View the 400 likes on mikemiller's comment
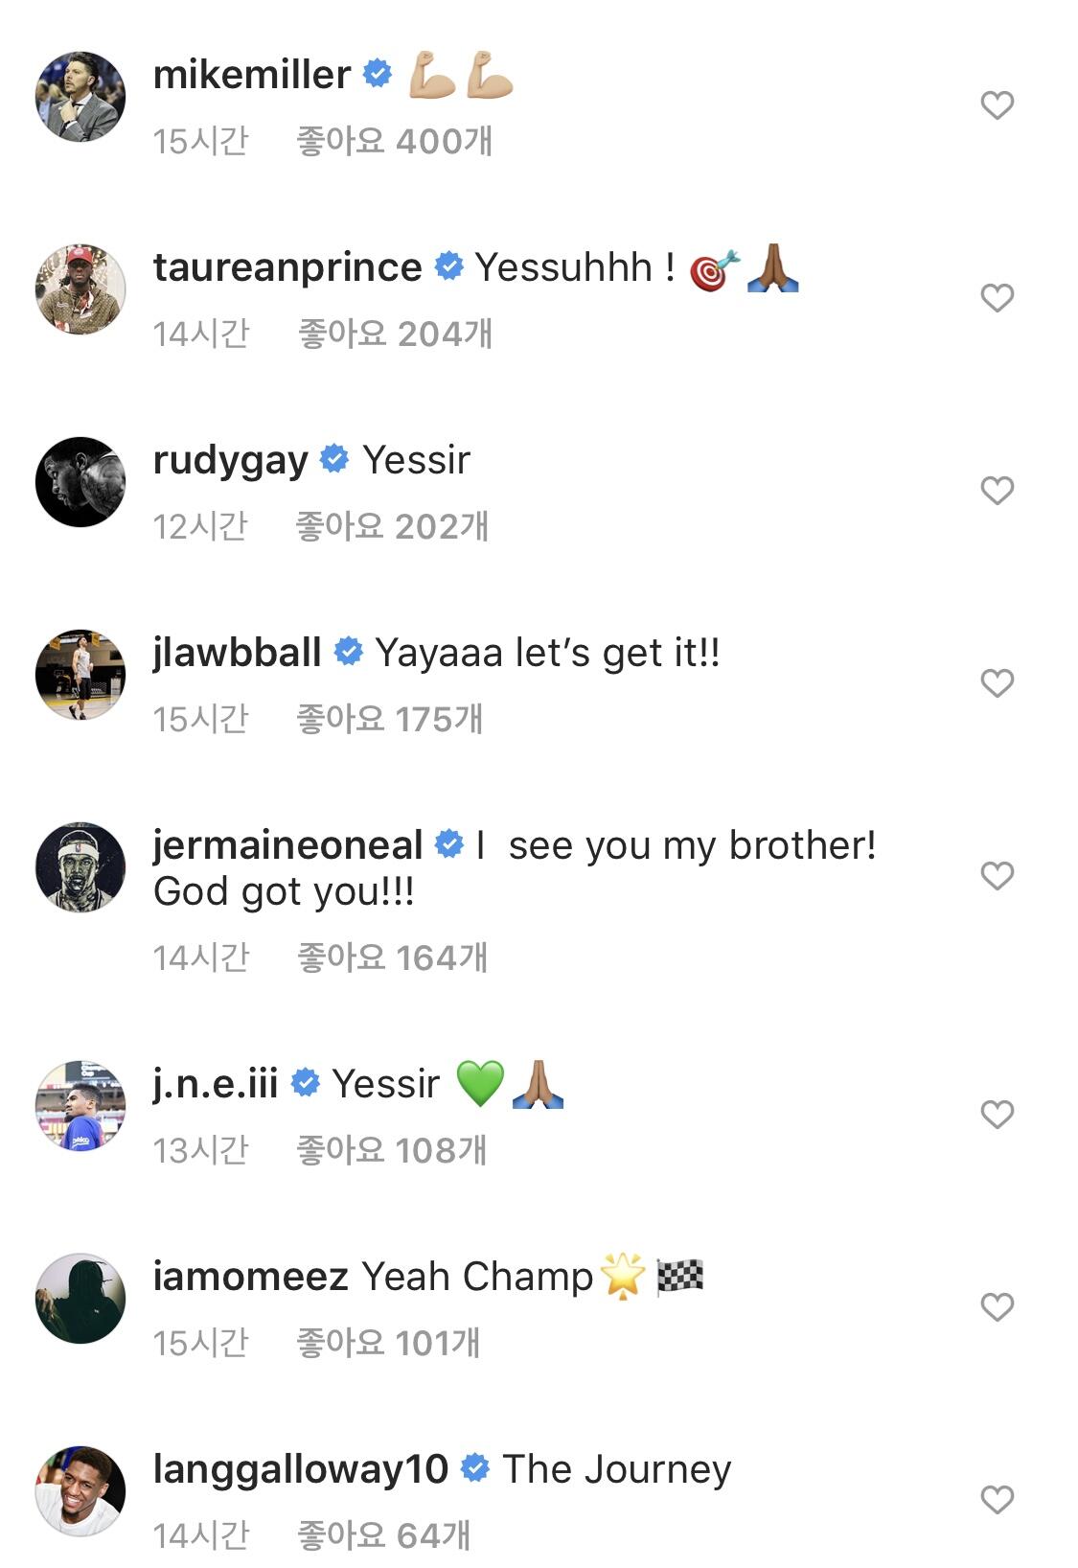This screenshot has width=1078, height=1568. (x=394, y=142)
